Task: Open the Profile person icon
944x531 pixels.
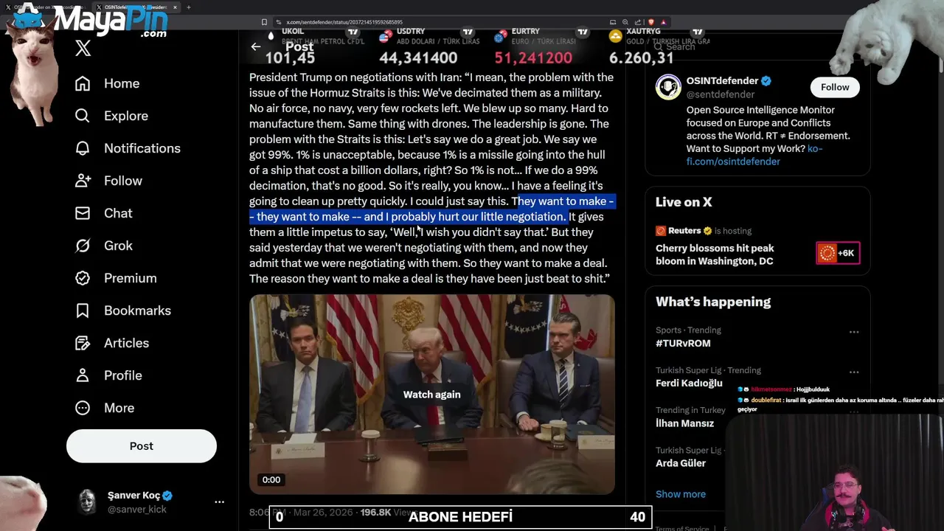Action: point(83,375)
